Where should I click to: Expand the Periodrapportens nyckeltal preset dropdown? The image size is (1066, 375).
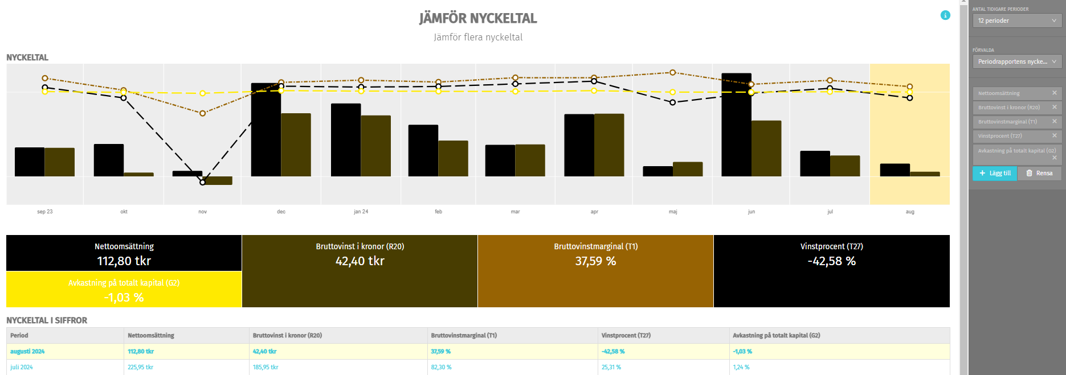(1017, 61)
